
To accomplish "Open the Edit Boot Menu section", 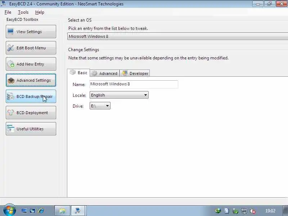I will coord(31,48).
